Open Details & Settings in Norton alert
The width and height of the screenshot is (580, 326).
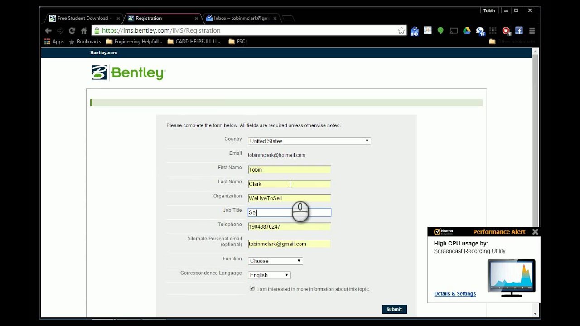(455, 294)
